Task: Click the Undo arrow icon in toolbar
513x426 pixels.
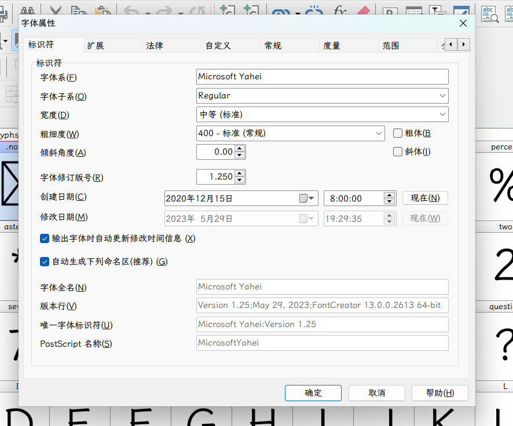Action: (131, 10)
